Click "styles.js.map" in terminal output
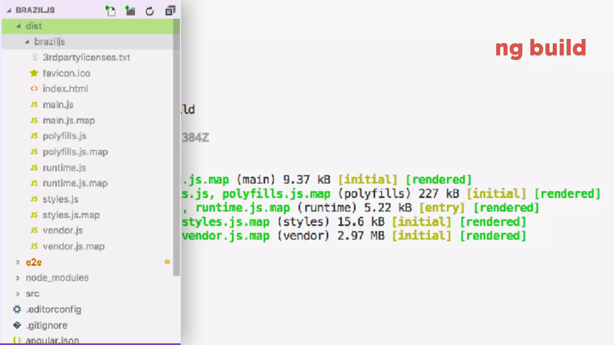The width and height of the screenshot is (614, 345). [x=226, y=222]
